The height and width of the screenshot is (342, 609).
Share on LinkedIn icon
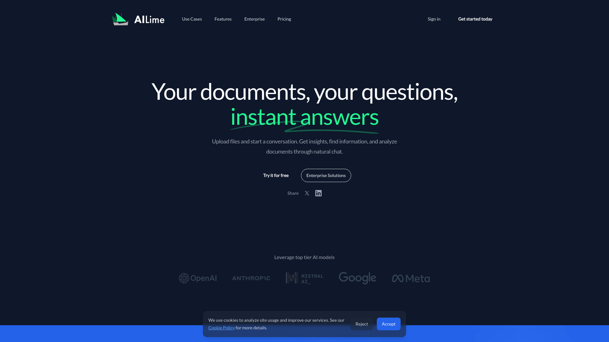point(318,193)
